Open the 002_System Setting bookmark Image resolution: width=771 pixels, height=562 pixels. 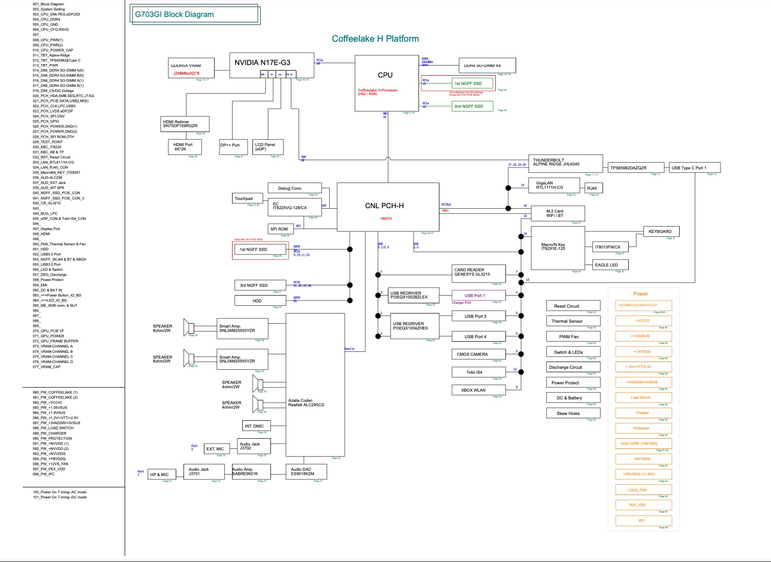(x=49, y=9)
